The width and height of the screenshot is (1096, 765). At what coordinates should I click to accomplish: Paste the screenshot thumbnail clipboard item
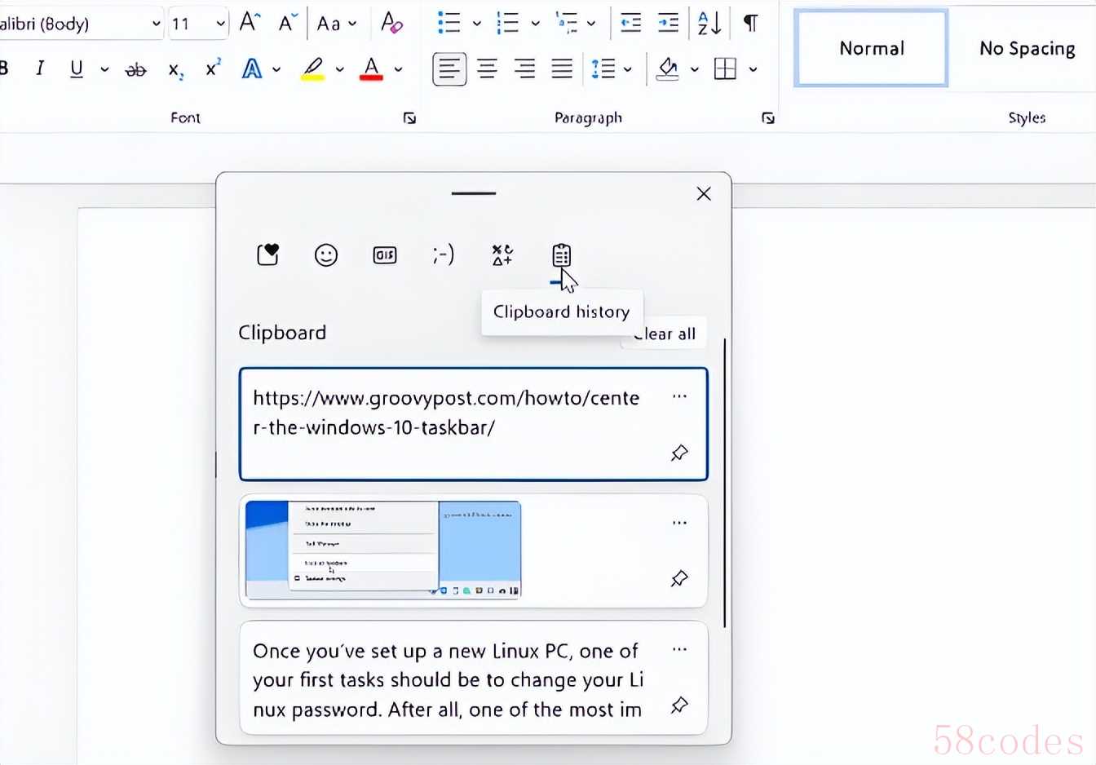[383, 551]
